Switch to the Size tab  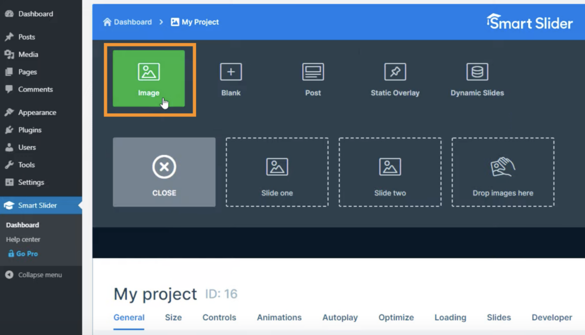point(173,317)
